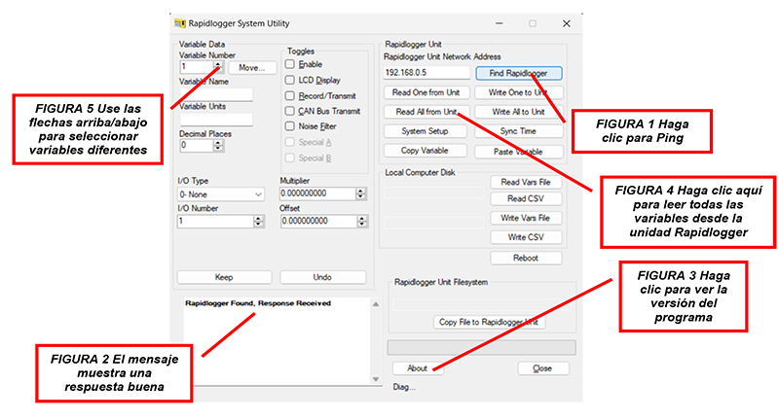Click the Keep button
Screen dimensions: 779x420
[x=224, y=277]
